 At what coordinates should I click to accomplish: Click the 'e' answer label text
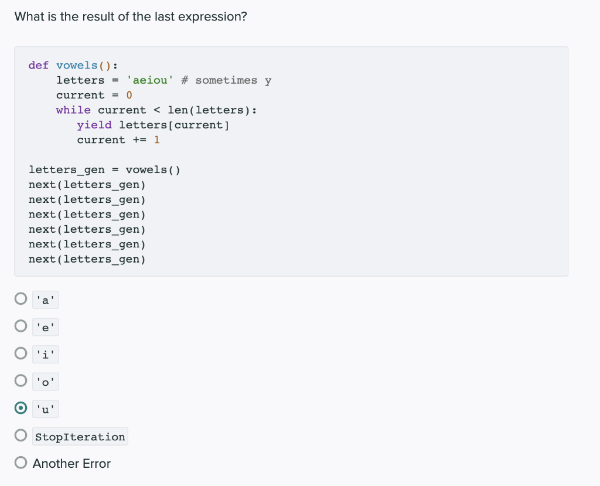click(45, 327)
